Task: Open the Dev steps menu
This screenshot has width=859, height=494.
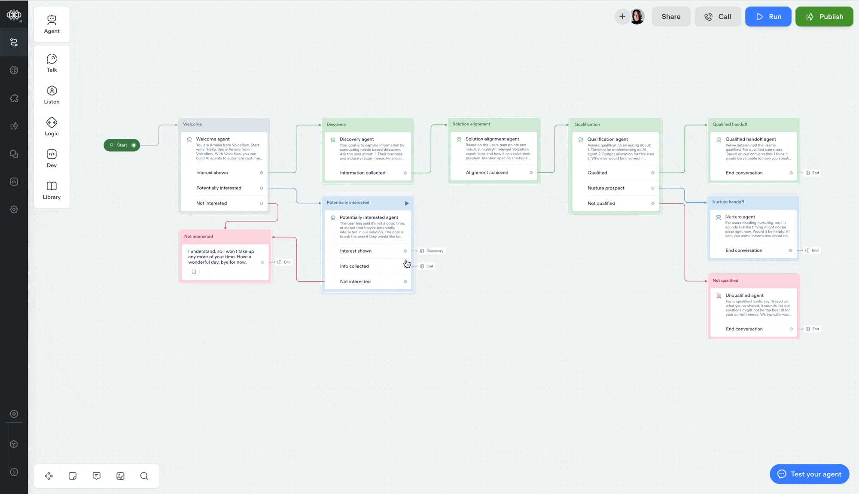Action: point(52,159)
